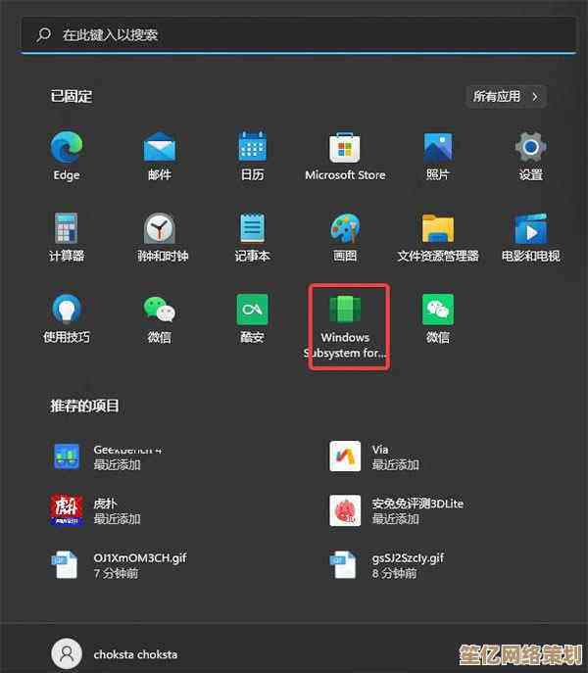Viewport: 588px width, 673px height.
Task: Open the choksta choksta user account menu
Action: 116,653
